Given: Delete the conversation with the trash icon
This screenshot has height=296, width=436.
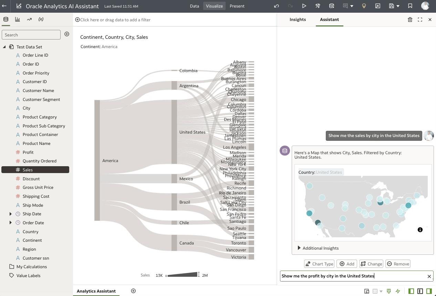Looking at the screenshot, I should [410, 20].
